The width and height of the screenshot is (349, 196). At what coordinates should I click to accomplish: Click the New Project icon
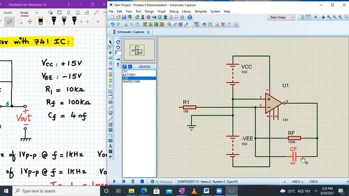click(x=112, y=17)
